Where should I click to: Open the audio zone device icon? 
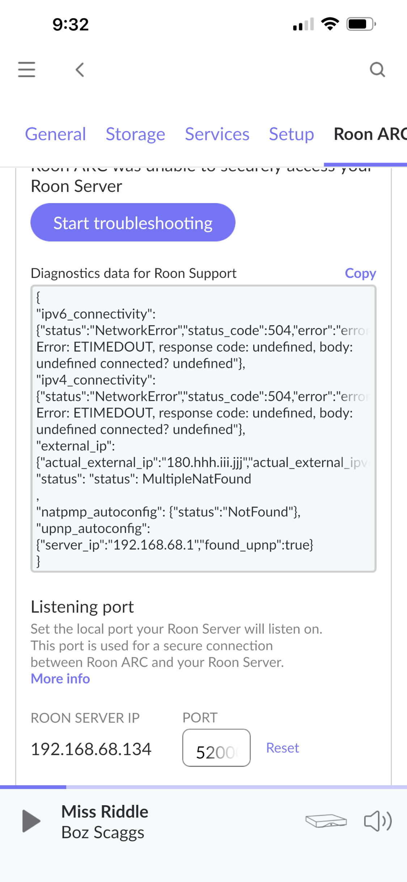tap(326, 820)
